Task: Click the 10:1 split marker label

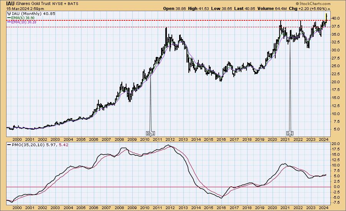Action: (151, 133)
